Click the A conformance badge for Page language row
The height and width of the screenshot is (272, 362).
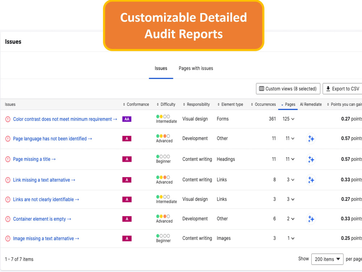[127, 139]
